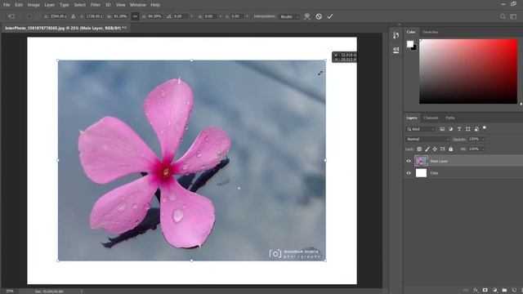Viewport: 523px width, 294px height.
Task: Open the Help menu
Action: pyautogui.click(x=155, y=5)
